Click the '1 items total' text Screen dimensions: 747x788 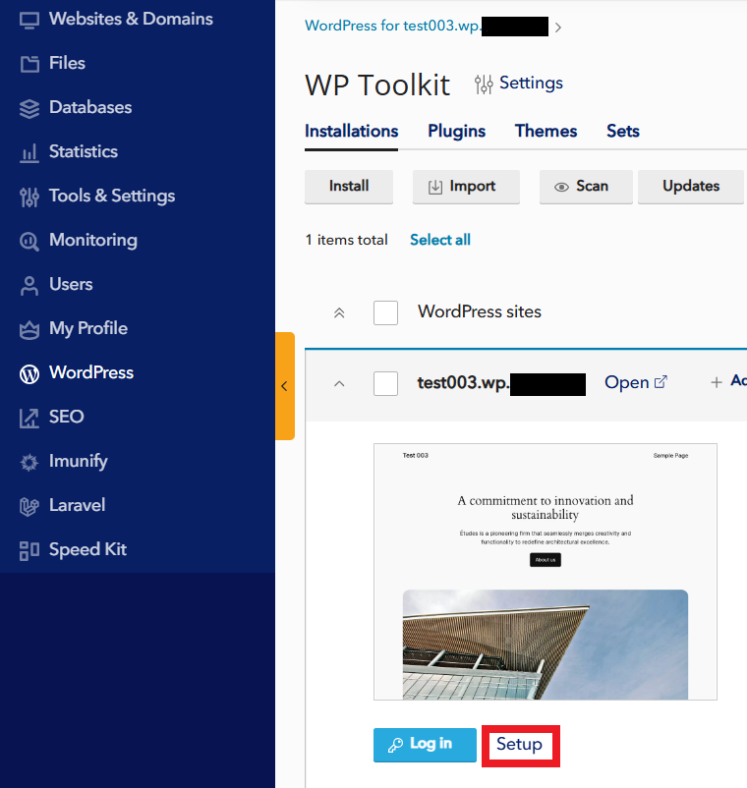click(346, 240)
